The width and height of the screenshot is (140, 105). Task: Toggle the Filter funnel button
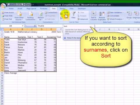pyautogui.click(x=73, y=15)
